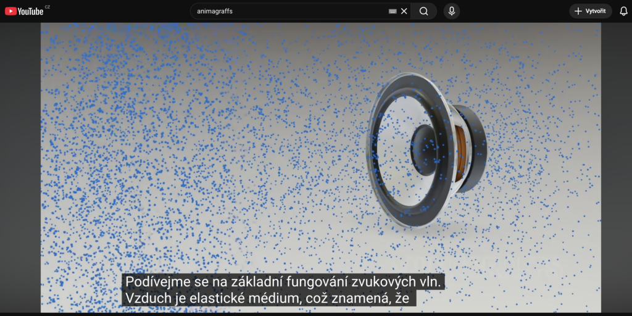Click the YouTube wordmark to go home
632x316 pixels.
(30, 11)
